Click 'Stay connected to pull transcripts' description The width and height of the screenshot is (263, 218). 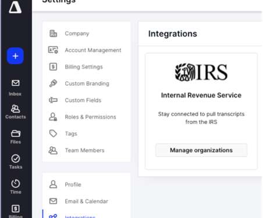(201, 118)
